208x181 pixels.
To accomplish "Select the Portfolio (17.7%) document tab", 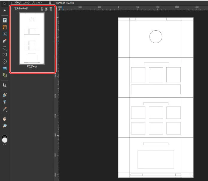I will pos(65,3).
